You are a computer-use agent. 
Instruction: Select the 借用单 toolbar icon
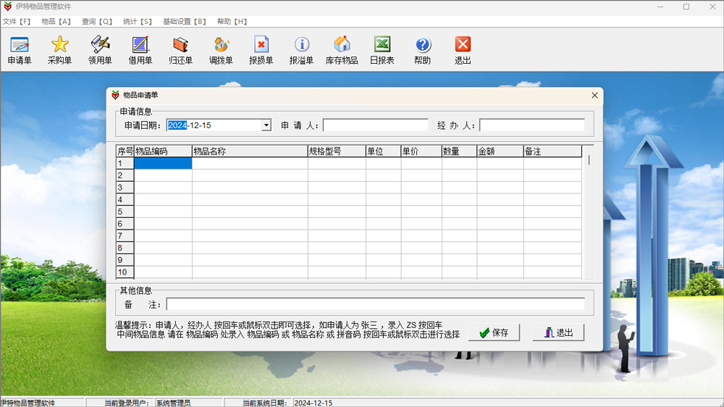pyautogui.click(x=140, y=50)
